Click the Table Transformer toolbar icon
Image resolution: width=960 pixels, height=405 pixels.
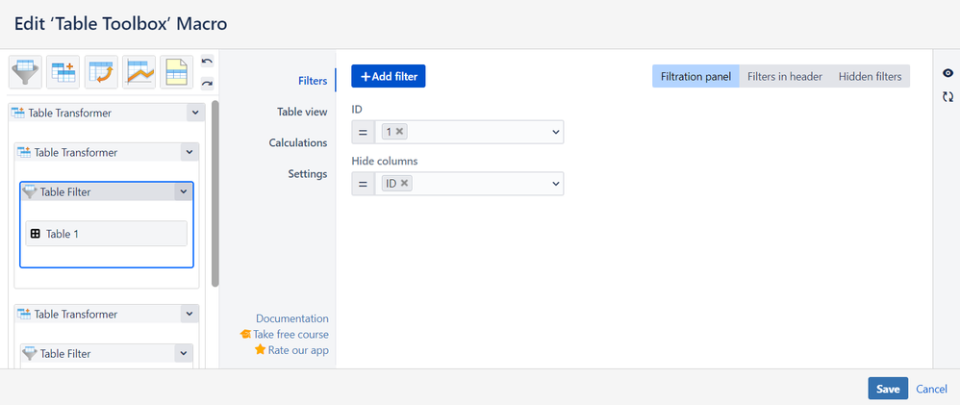(63, 72)
